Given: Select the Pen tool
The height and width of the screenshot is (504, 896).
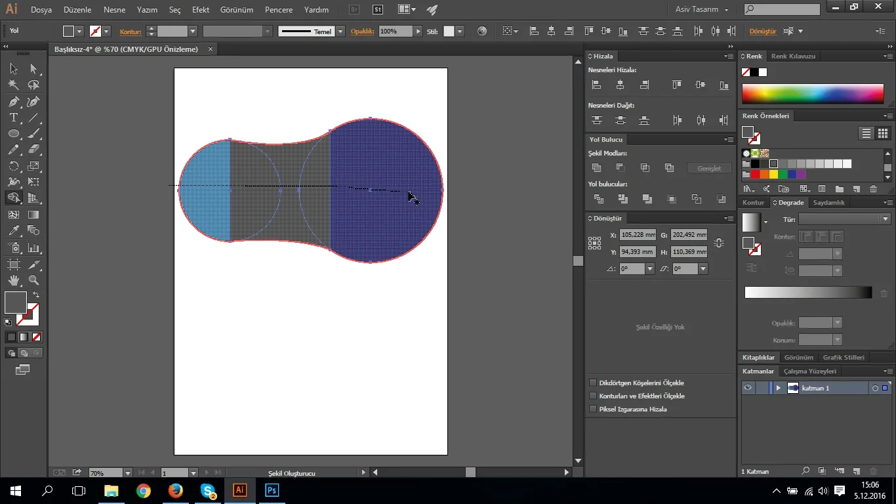Looking at the screenshot, I should click(14, 102).
